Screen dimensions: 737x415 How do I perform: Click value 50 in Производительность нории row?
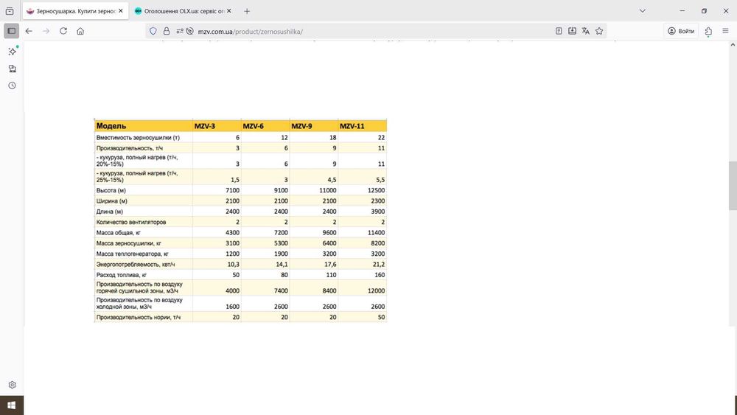(x=381, y=317)
